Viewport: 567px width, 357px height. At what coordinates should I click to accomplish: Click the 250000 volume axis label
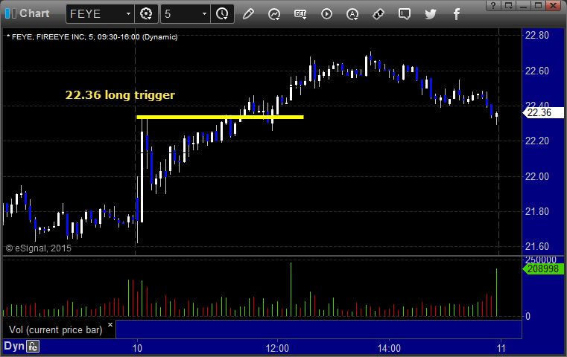(x=541, y=260)
